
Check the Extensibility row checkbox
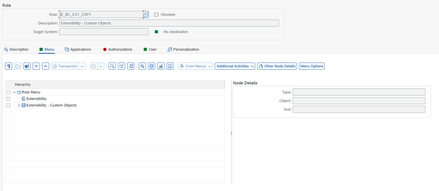(8, 99)
